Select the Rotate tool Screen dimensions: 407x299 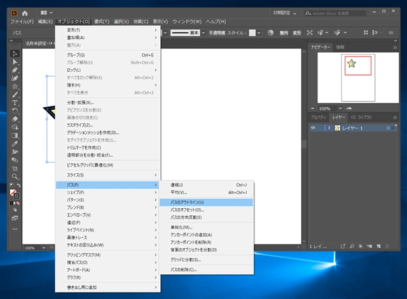click(15, 111)
